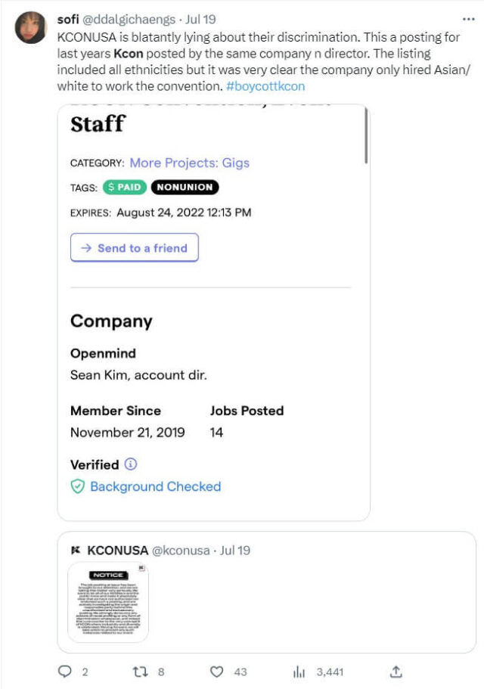Viewport: 484px width, 689px height.
Task: Click the scrollbar in the embedded job listing
Action: (367, 136)
